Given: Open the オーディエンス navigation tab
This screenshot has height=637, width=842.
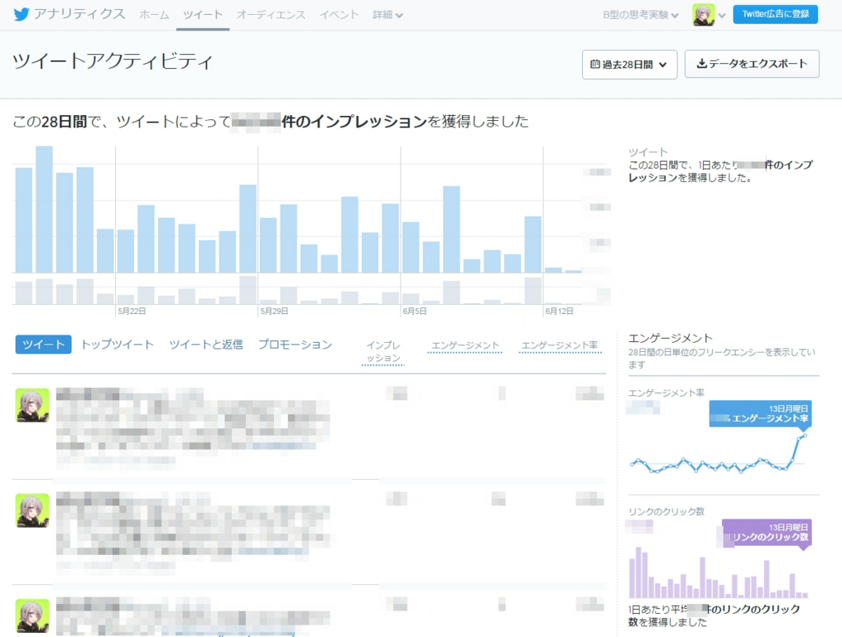Looking at the screenshot, I should [271, 15].
